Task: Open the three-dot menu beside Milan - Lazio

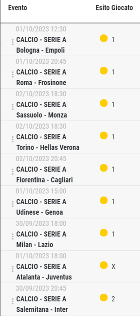Action: coord(13,236)
